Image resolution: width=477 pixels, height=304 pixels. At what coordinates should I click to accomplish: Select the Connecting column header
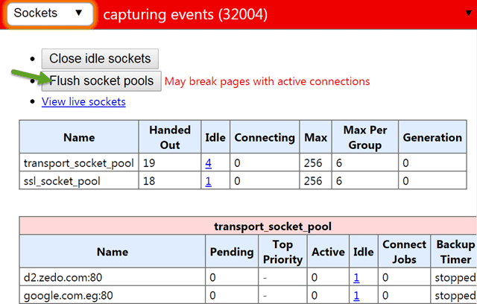pyautogui.click(x=264, y=137)
